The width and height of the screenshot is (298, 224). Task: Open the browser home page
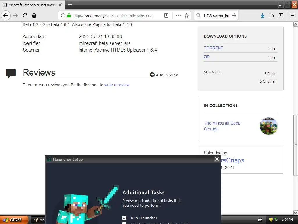pos(34,15)
